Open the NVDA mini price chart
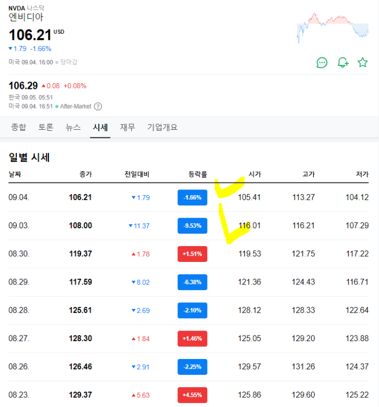379x407 pixels. point(333,29)
